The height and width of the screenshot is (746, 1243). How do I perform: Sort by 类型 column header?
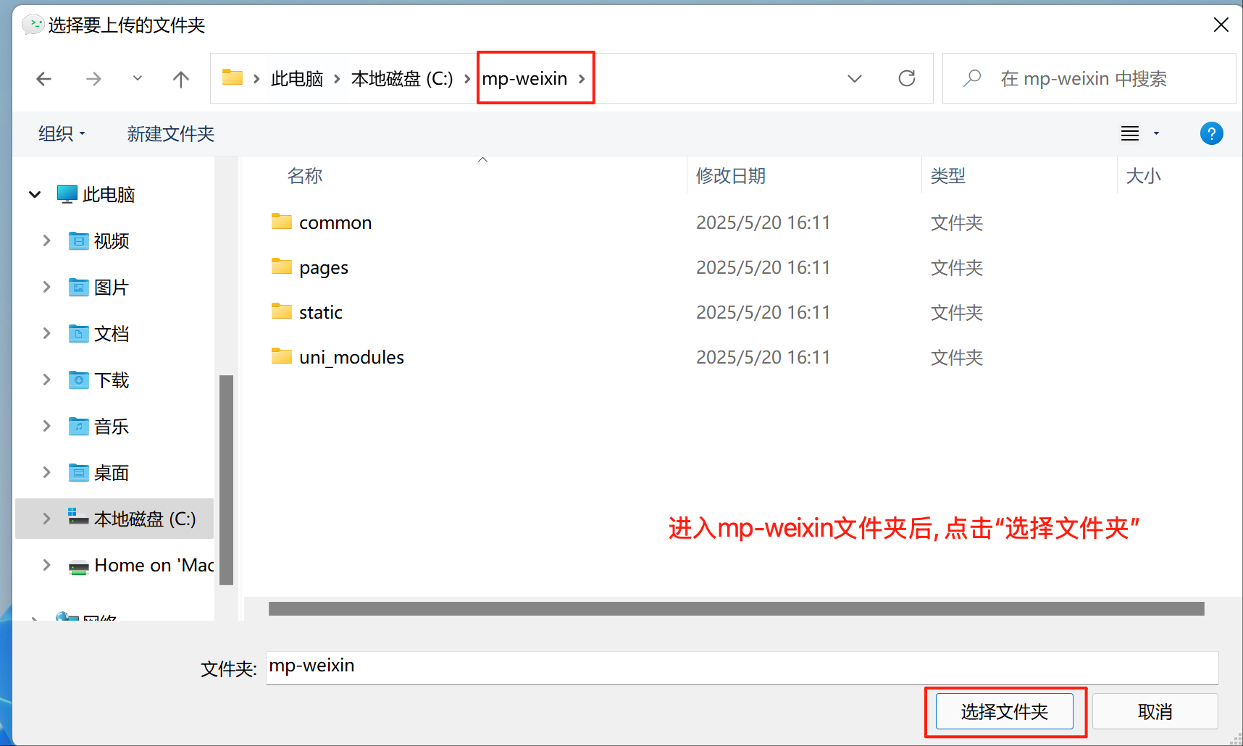[x=948, y=176]
